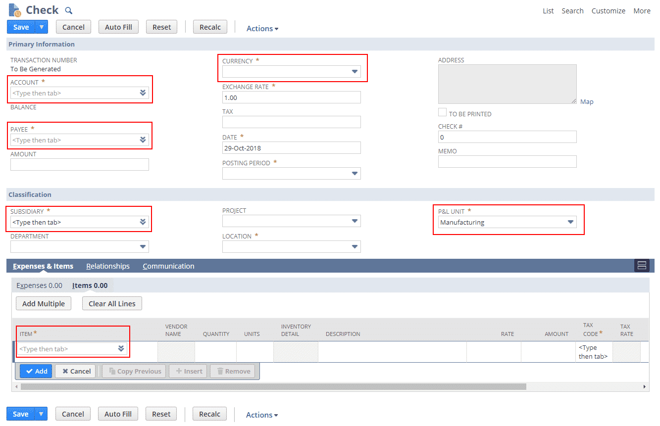Select the Items 0.00 subtab

pos(90,285)
